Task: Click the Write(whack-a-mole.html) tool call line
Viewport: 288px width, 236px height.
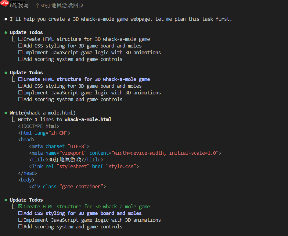Action: (43, 113)
